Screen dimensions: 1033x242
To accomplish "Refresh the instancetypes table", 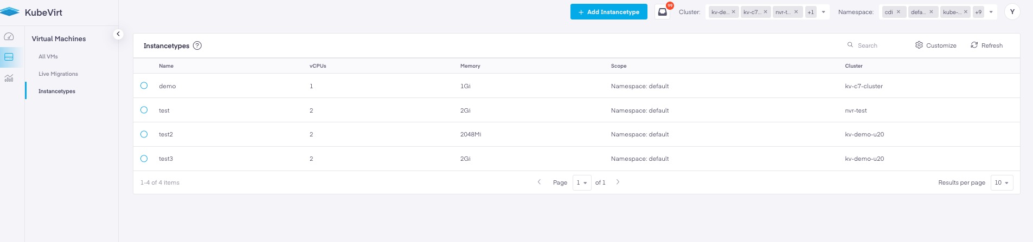I will [986, 45].
